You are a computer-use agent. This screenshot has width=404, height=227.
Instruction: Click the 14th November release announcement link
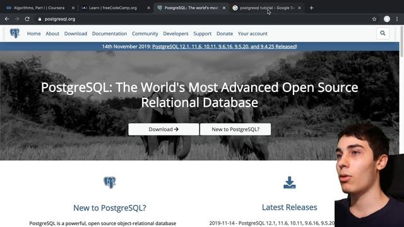pyautogui.click(x=225, y=47)
